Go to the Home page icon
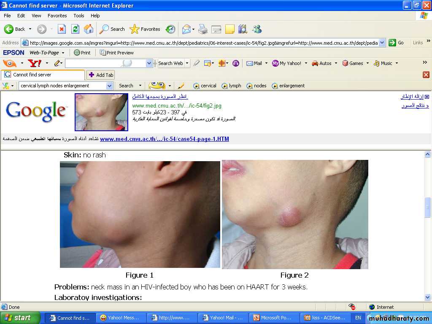Image resolution: width=432 pixels, height=324 pixels. tap(89, 29)
